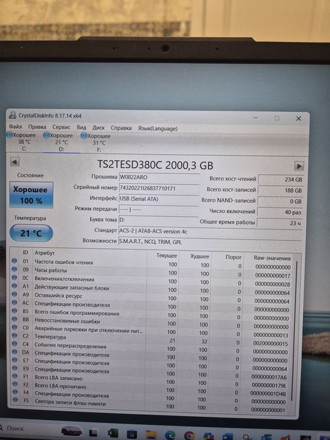The height and width of the screenshot is (440, 330).
Task: Launch Google Chrome from the taskbar
Action: pyautogui.click(x=189, y=436)
